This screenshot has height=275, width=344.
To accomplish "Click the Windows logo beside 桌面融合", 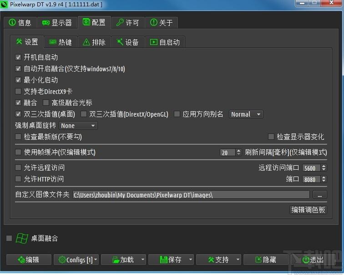I will 21,238.
